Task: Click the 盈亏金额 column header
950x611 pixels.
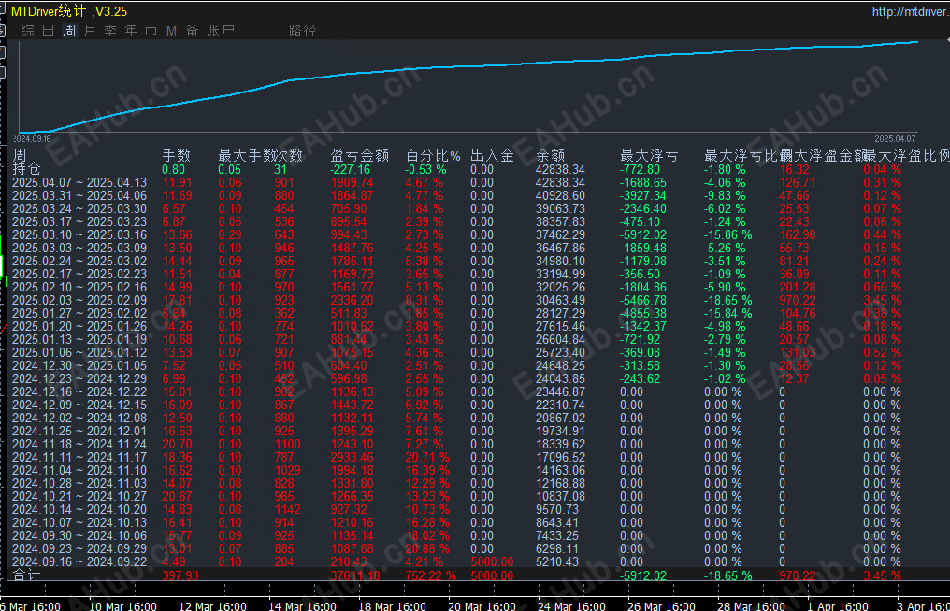Action: click(x=359, y=156)
